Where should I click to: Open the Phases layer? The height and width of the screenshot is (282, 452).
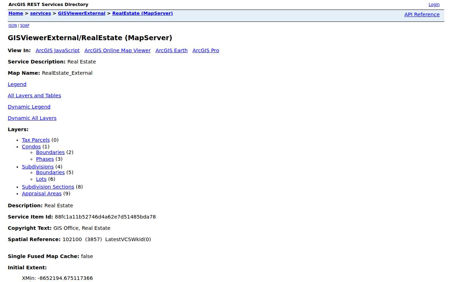click(x=45, y=159)
